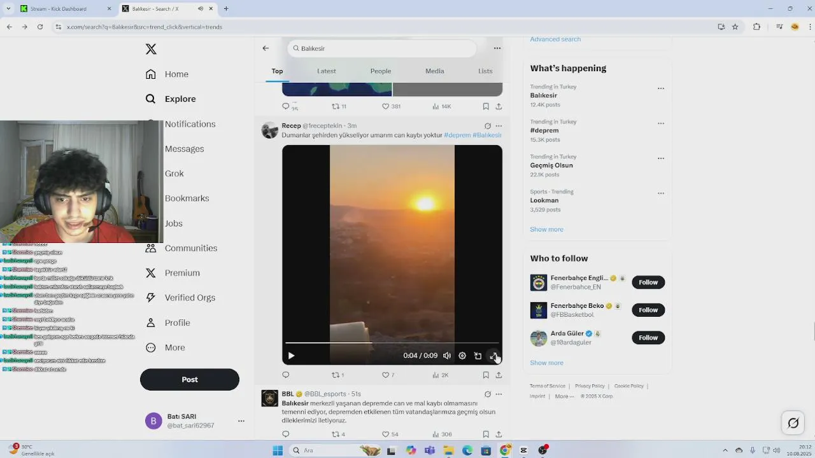This screenshot has height=458, width=815.
Task: Bookmark this page with the star
Action: pyautogui.click(x=735, y=27)
